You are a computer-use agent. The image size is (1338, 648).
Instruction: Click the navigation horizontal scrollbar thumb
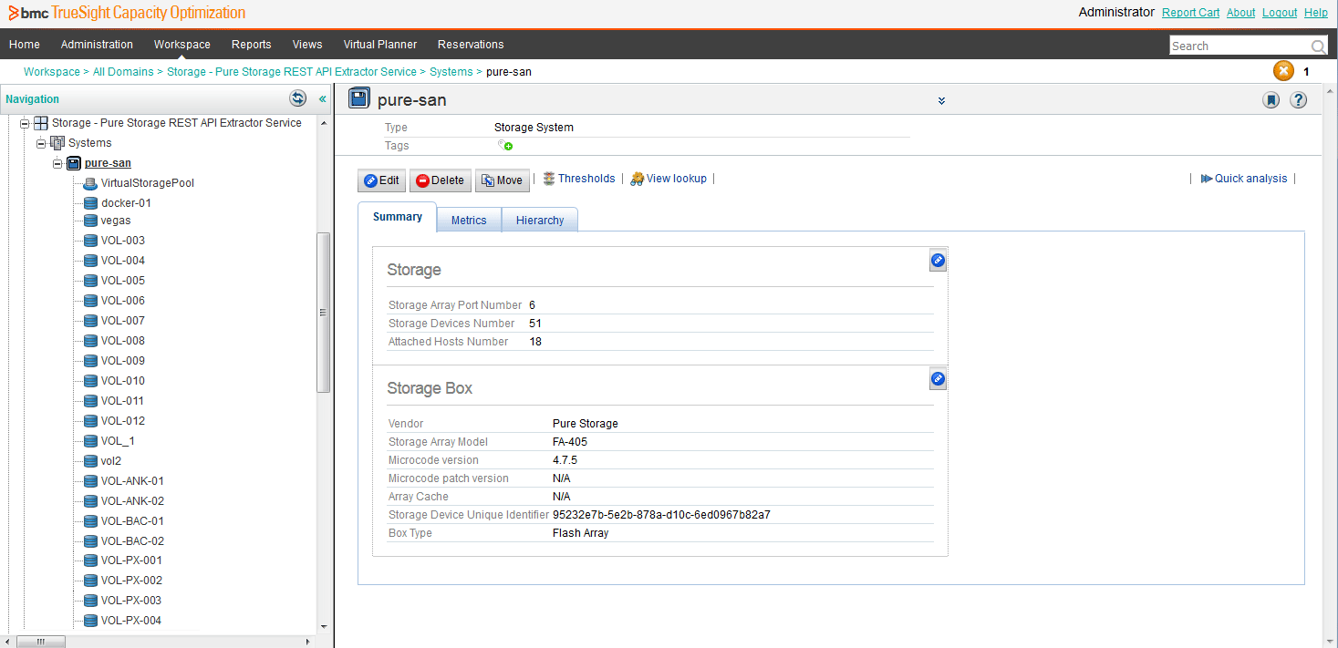42,642
